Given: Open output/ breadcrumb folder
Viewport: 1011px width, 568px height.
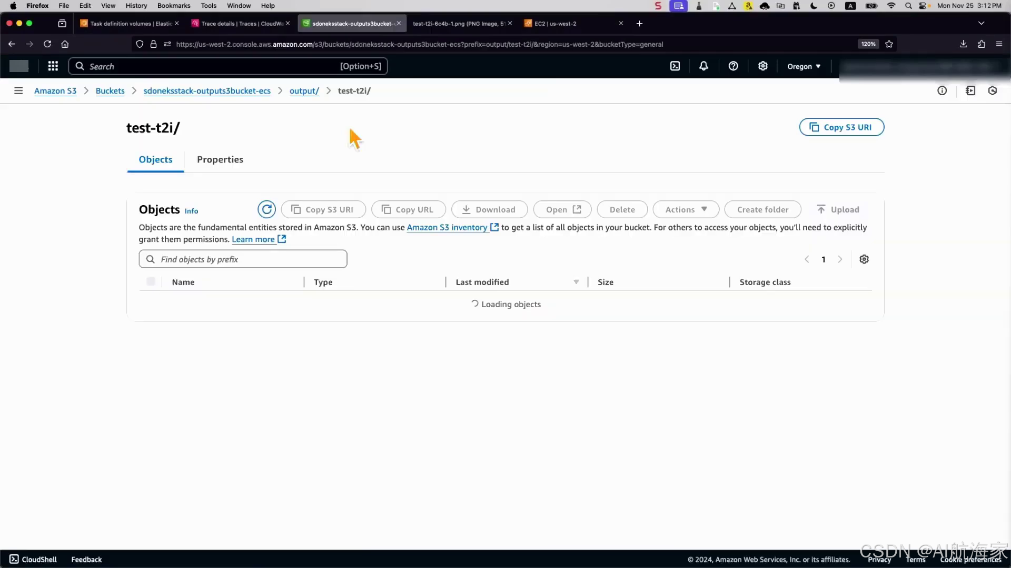Looking at the screenshot, I should [x=304, y=90].
